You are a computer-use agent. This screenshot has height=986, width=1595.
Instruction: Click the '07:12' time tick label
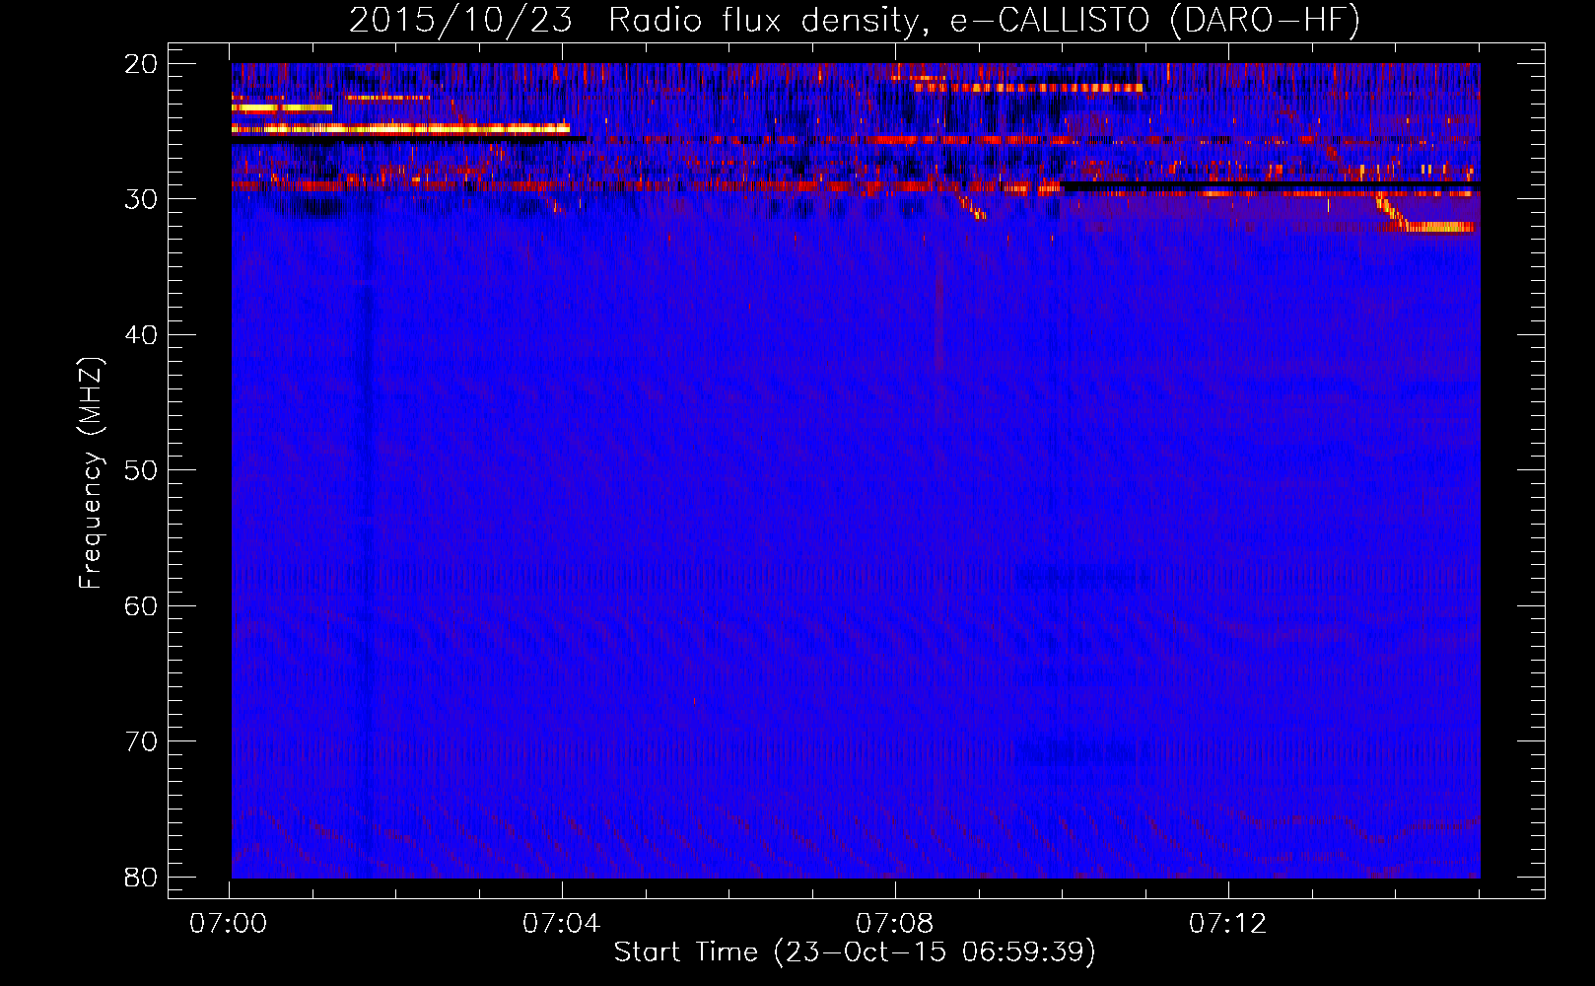(x=1227, y=924)
